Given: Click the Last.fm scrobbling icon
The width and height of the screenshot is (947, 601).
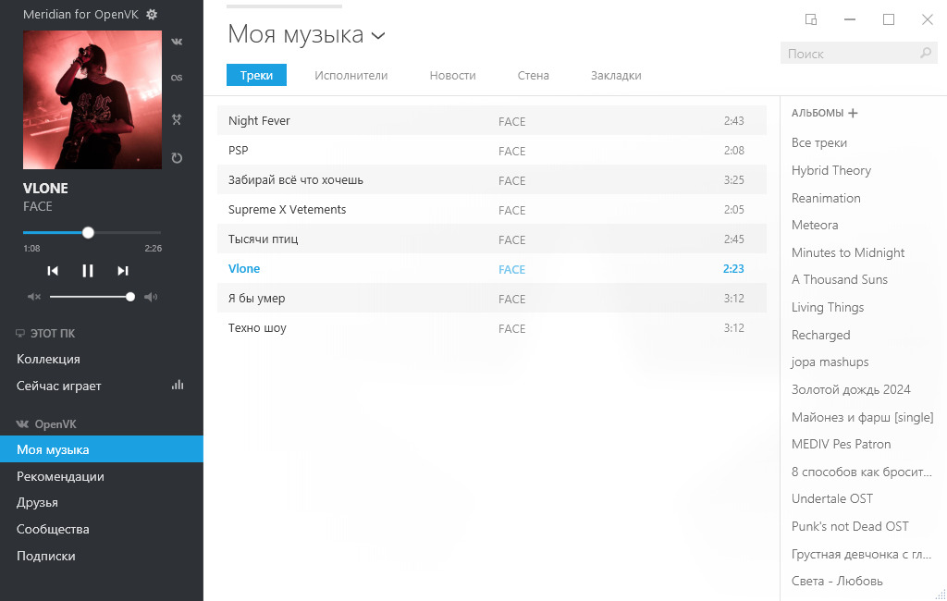Looking at the screenshot, I should click(x=177, y=78).
